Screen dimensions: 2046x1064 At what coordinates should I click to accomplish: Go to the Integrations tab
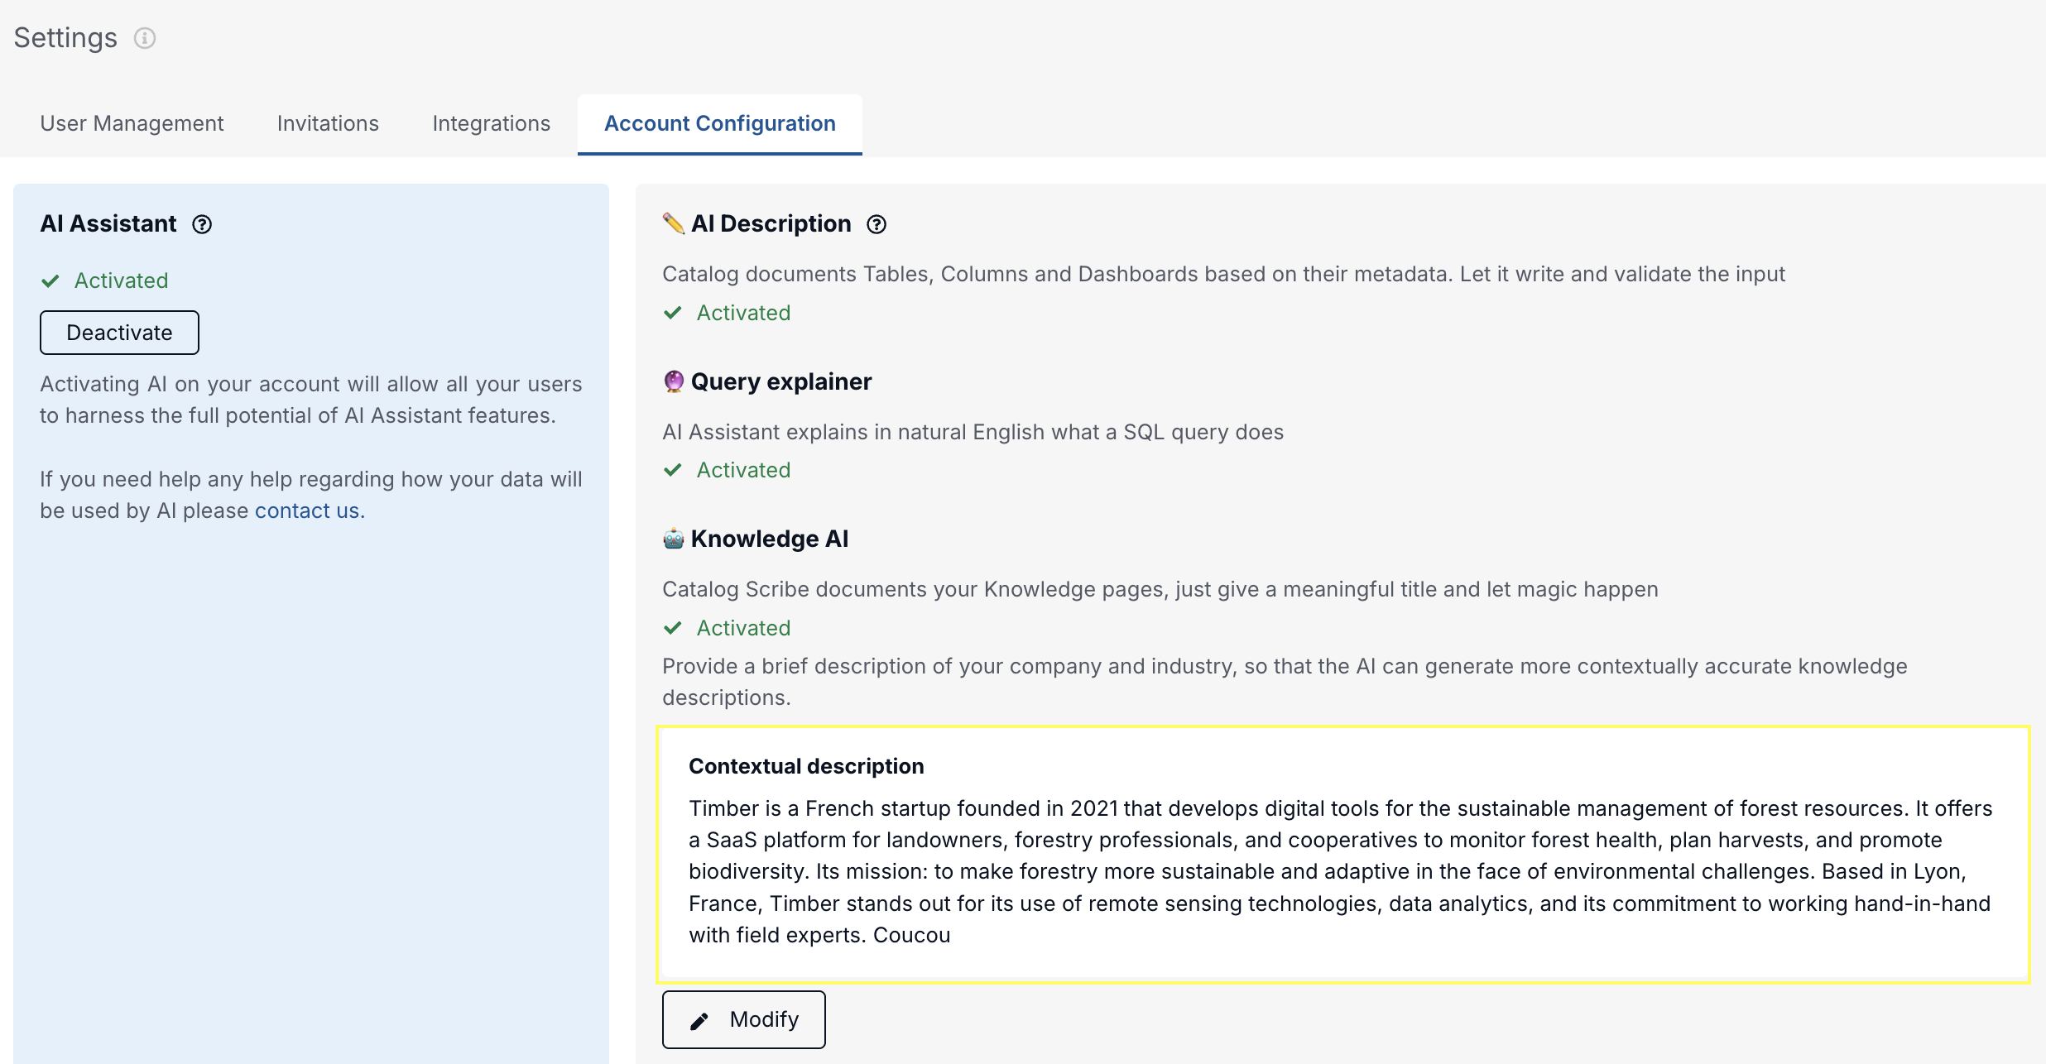[x=491, y=123]
